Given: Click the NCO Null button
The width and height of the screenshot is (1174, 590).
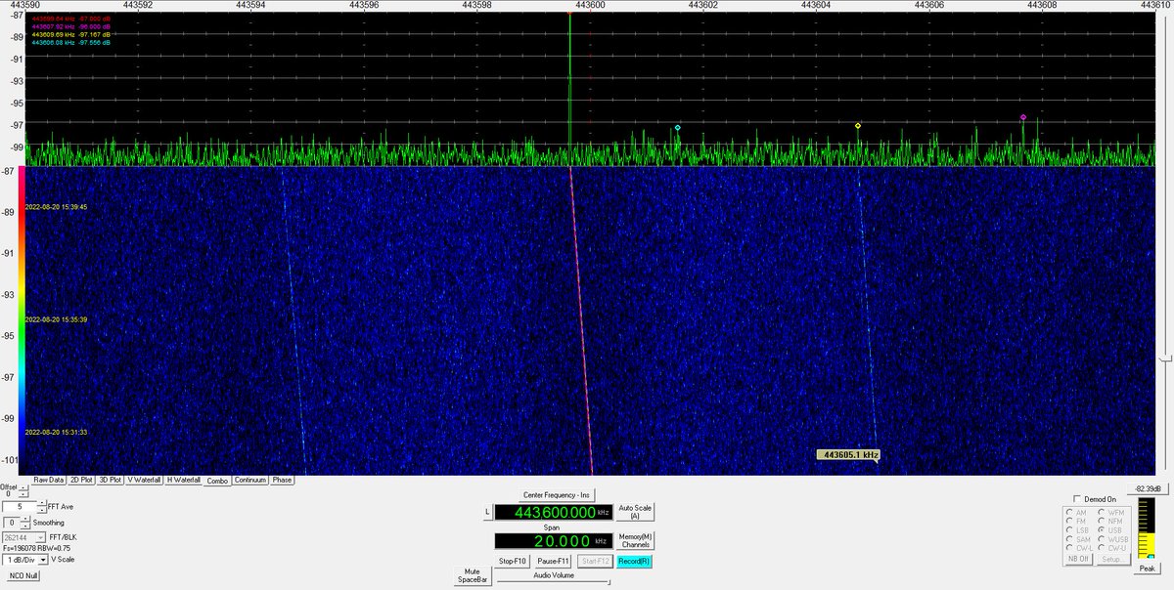Looking at the screenshot, I should pyautogui.click(x=23, y=576).
